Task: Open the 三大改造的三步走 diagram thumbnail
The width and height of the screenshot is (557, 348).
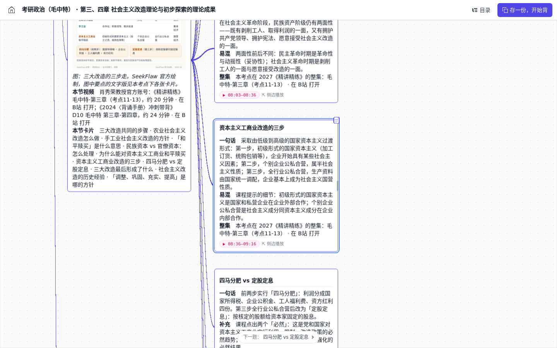Action: pos(129,46)
